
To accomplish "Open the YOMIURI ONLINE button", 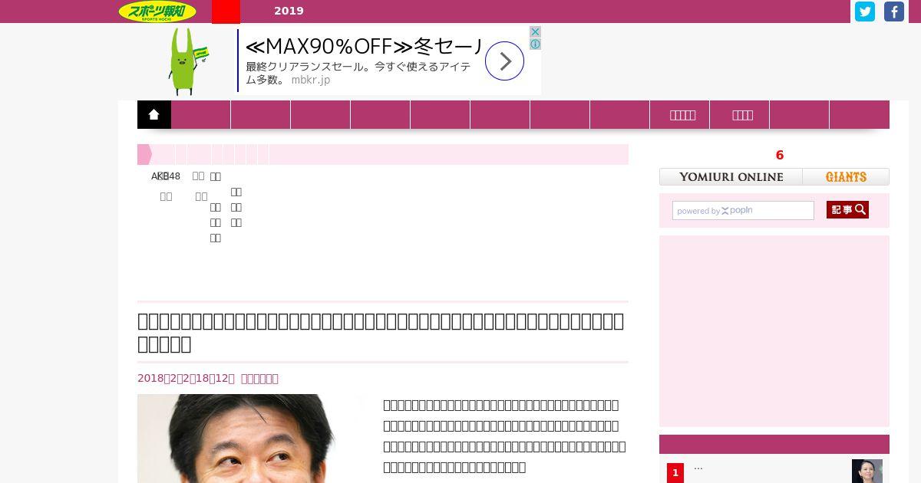I will coord(731,177).
